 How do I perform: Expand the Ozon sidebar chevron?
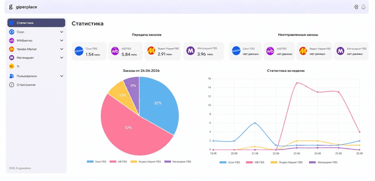click(62, 32)
